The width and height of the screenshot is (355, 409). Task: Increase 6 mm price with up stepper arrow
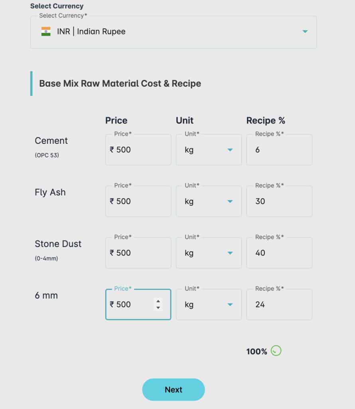158,301
